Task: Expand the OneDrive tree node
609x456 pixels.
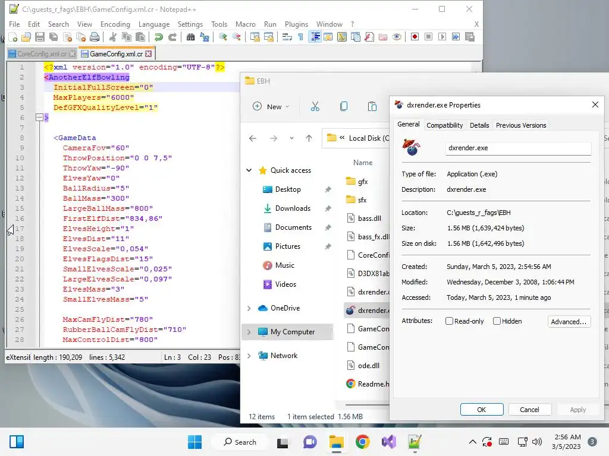Action: click(249, 308)
